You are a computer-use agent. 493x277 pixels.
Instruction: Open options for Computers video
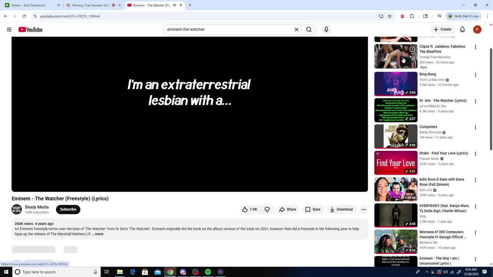coord(475,127)
